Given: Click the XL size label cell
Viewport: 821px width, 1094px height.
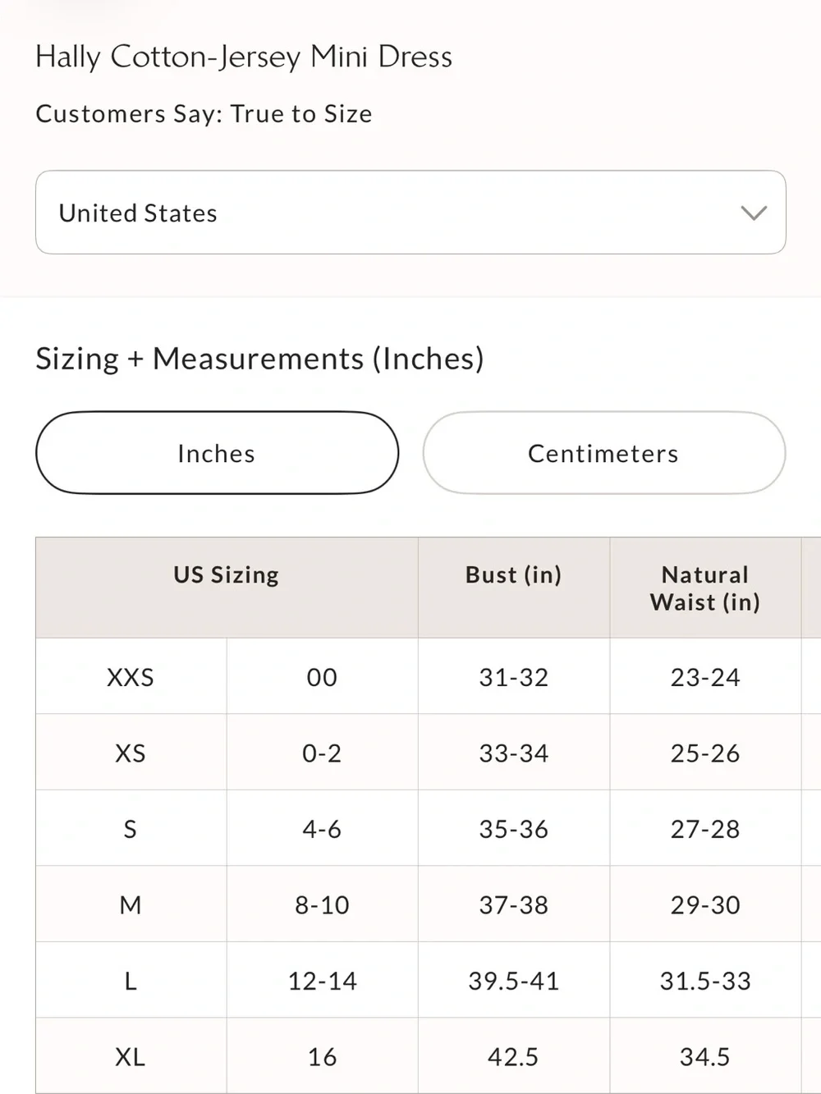Looking at the screenshot, I should (x=131, y=1056).
